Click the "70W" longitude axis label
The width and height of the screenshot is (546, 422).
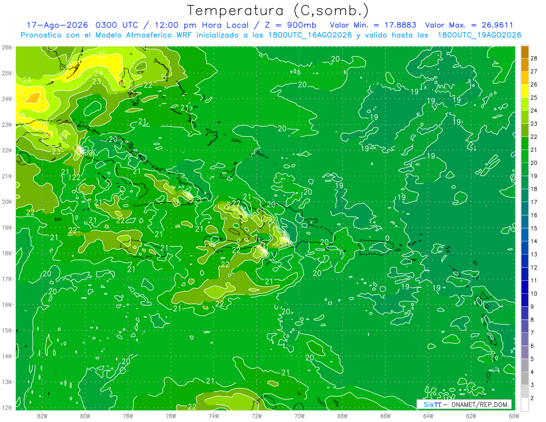click(x=299, y=416)
